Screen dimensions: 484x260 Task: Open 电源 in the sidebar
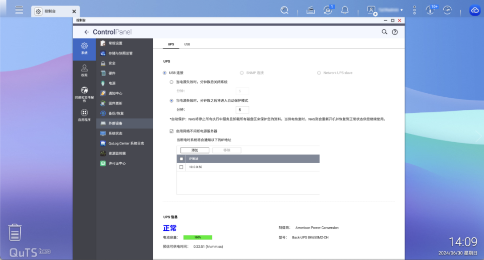(125, 83)
